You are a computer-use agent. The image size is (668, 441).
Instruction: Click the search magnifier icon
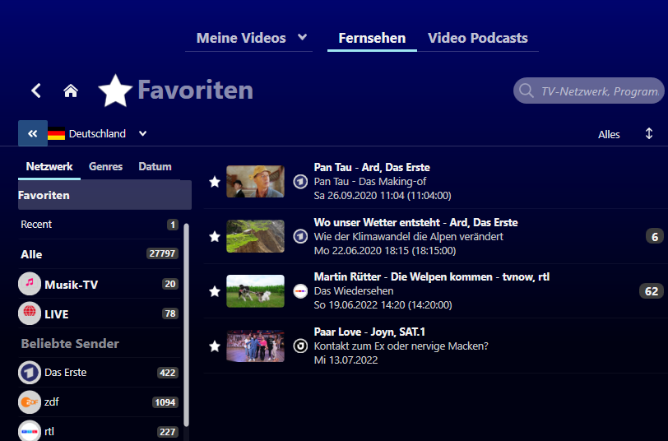tap(527, 91)
